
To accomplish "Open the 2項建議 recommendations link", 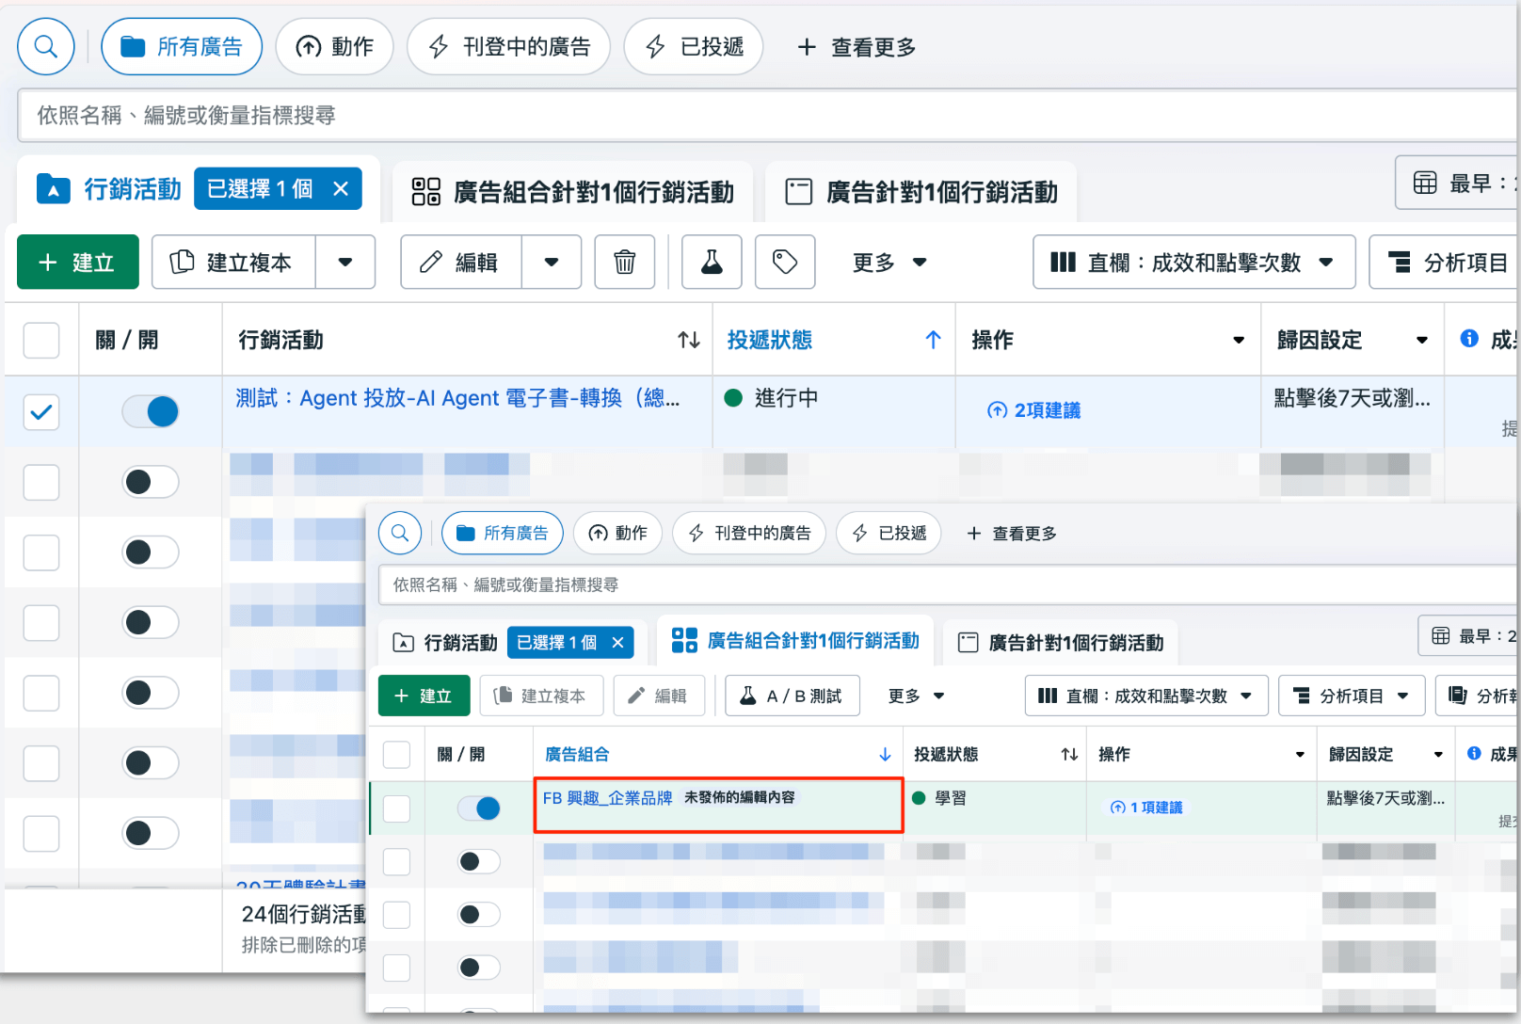I will (x=1034, y=410).
